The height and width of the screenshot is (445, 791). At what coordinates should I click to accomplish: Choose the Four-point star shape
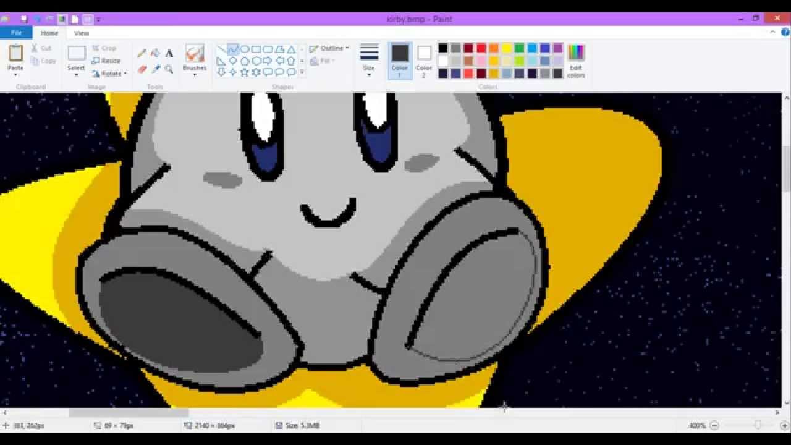(x=233, y=72)
